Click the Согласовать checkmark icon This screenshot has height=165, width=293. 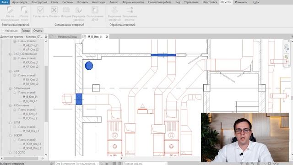[x=40, y=10]
